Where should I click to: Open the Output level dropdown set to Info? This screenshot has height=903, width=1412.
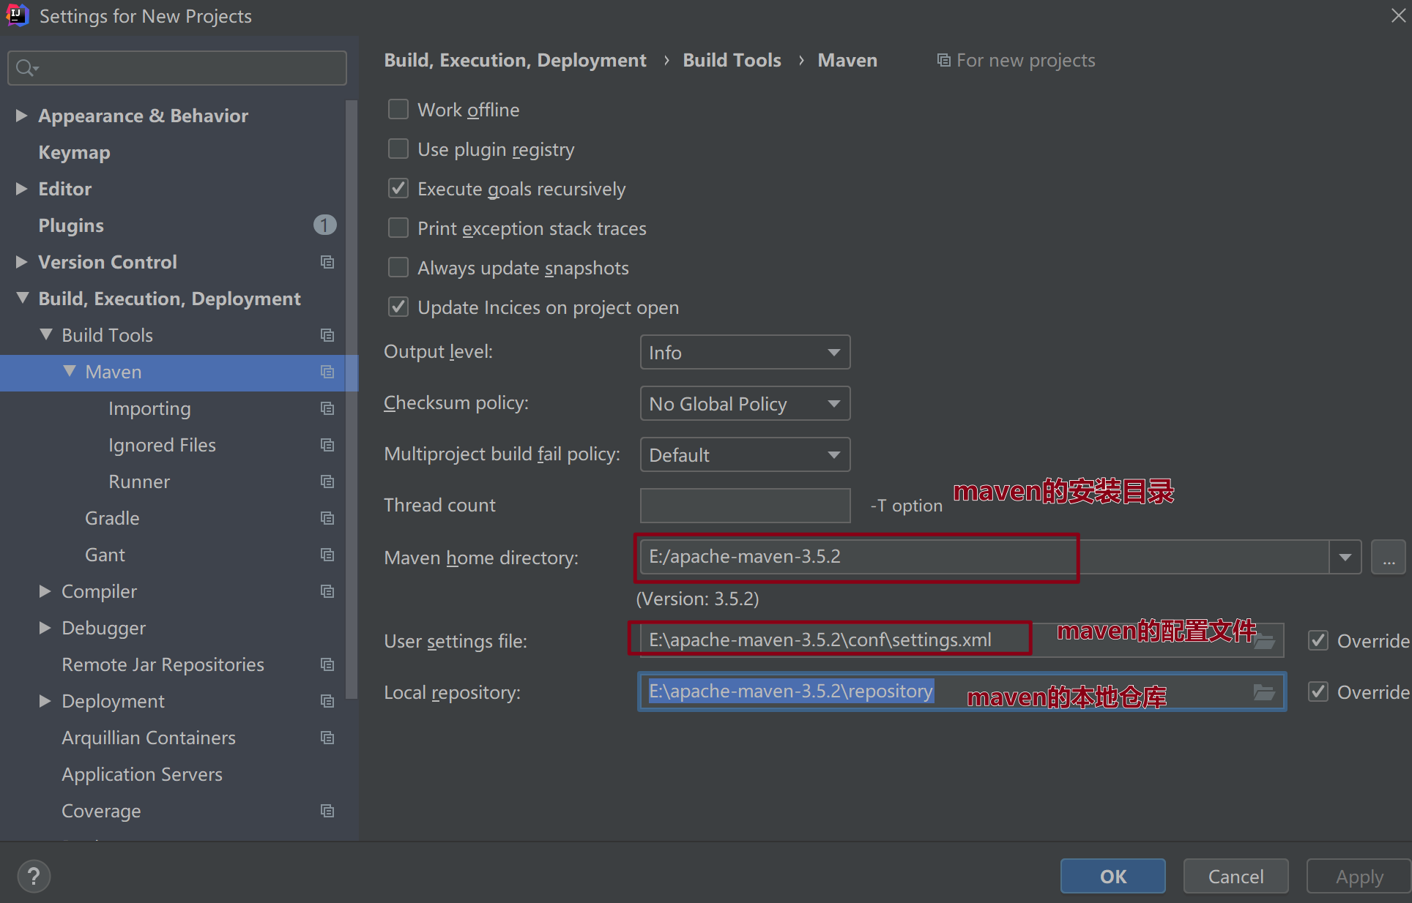pos(745,353)
